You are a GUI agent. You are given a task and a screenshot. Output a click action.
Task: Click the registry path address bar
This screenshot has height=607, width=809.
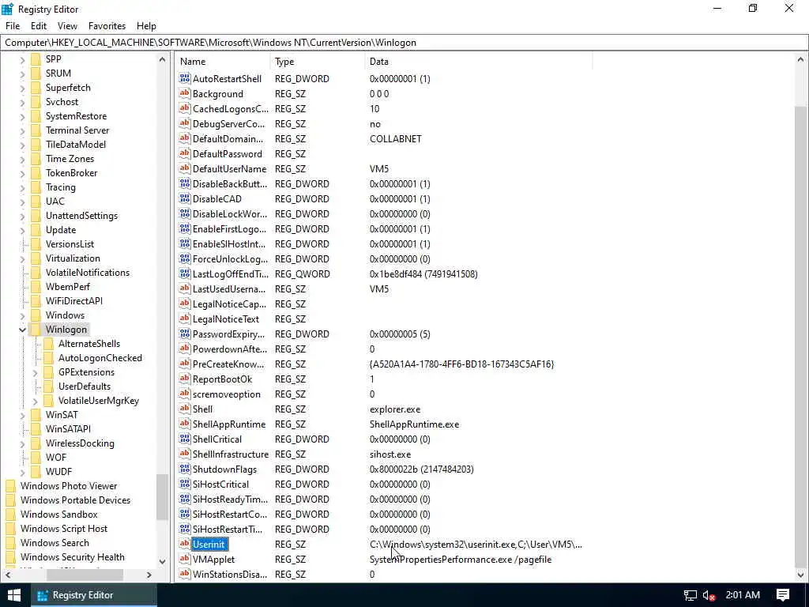[x=404, y=43]
